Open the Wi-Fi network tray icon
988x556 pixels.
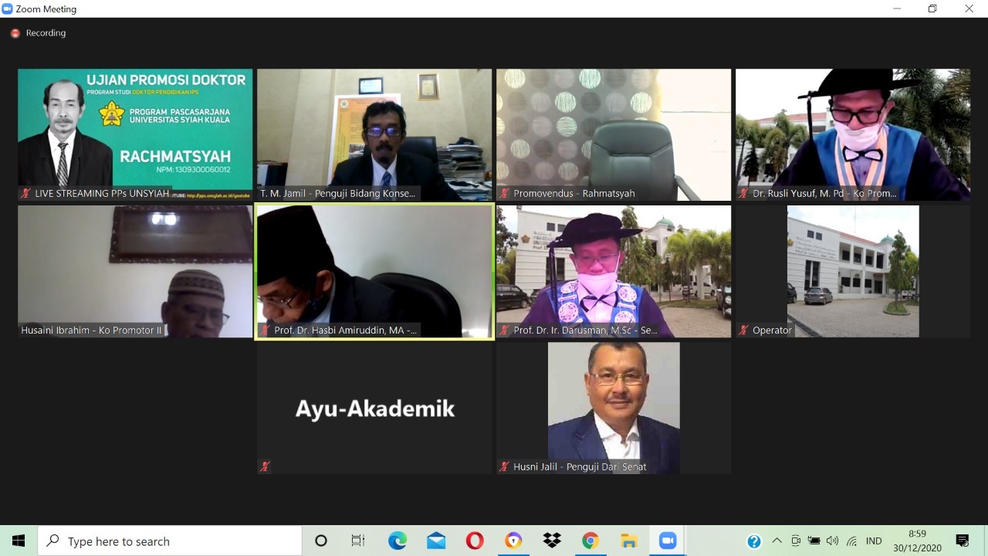point(851,541)
